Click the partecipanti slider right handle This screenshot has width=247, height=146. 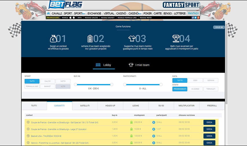[161, 85]
